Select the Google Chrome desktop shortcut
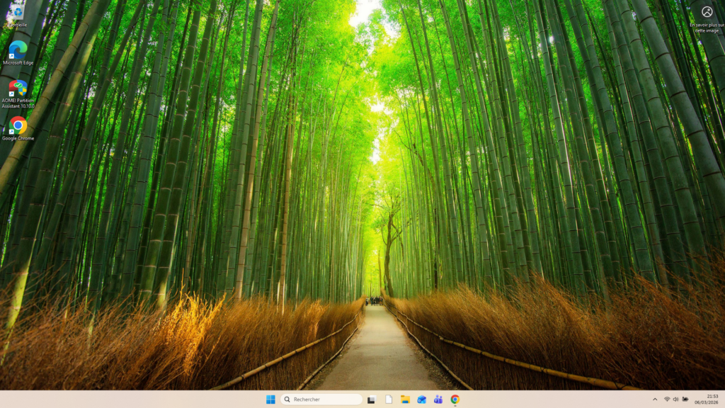Screen dimensions: 725x408 pyautogui.click(x=18, y=126)
